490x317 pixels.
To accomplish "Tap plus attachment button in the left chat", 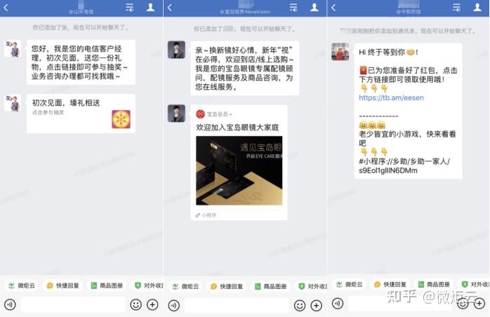I will coord(152,304).
